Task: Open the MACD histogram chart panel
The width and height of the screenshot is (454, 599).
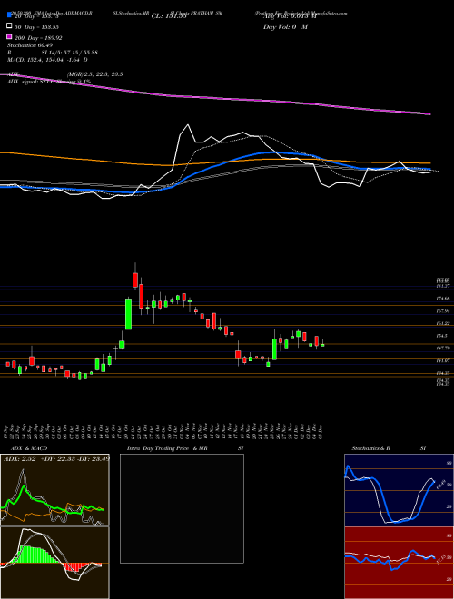Action: point(54,563)
